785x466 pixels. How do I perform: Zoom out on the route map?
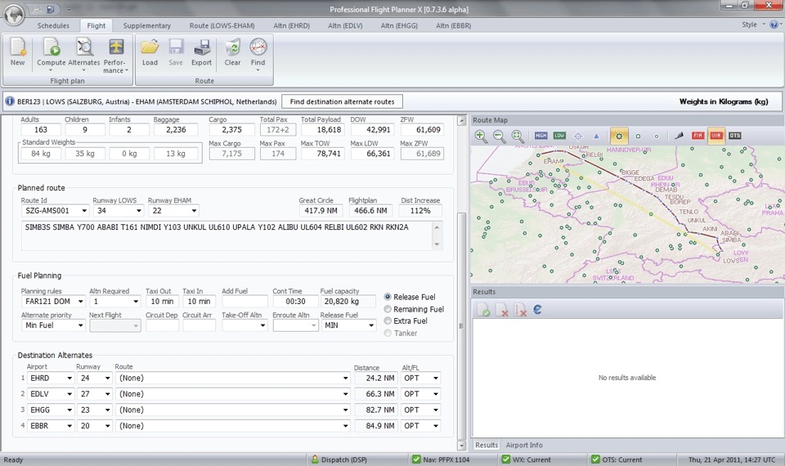point(499,136)
